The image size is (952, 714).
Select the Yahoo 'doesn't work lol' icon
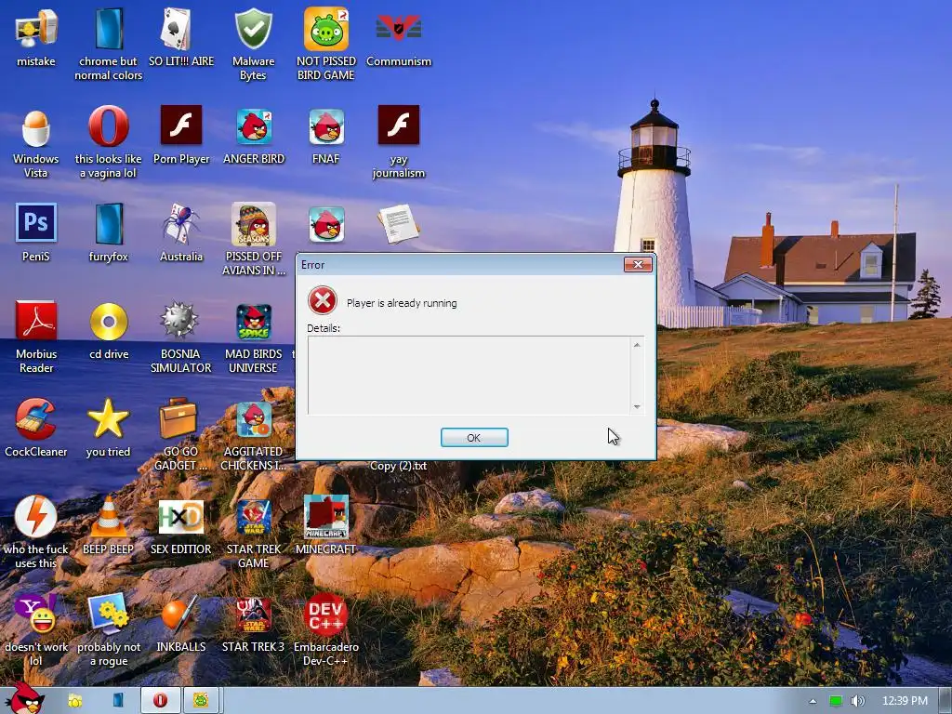click(36, 614)
